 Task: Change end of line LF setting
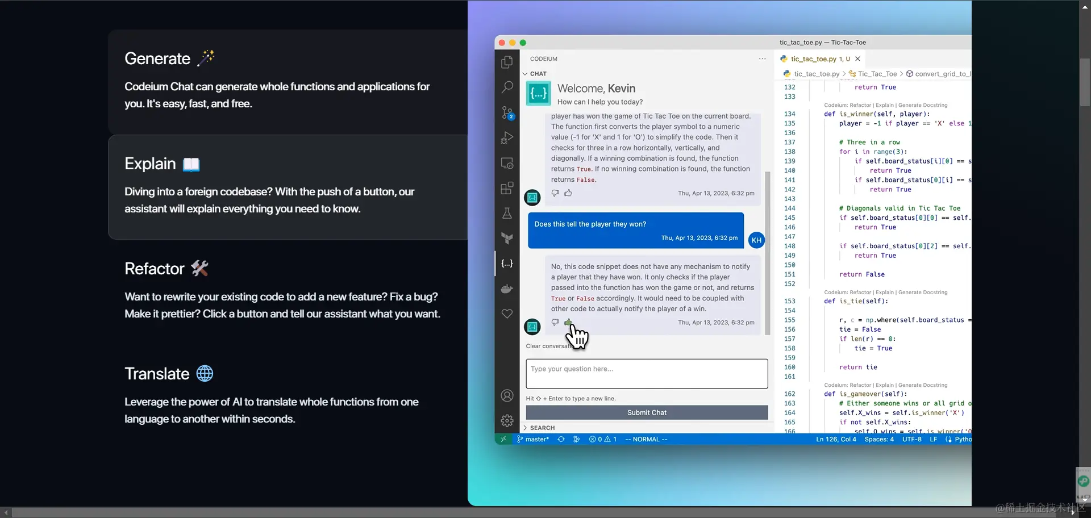coord(933,439)
